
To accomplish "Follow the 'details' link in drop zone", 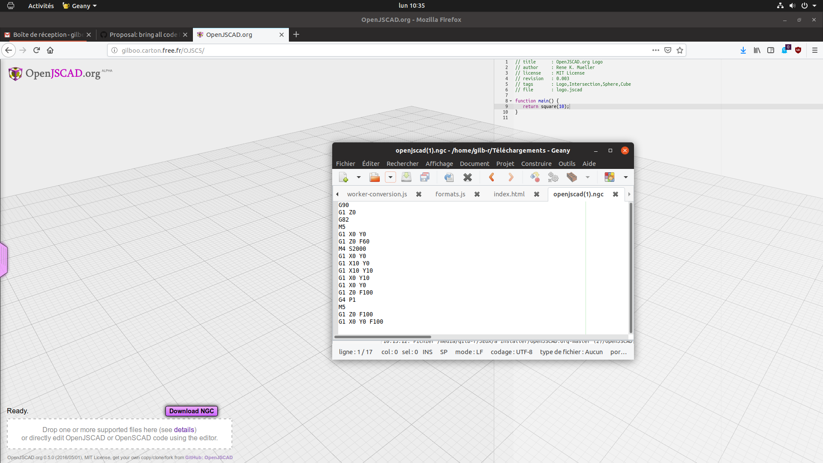I will tap(184, 430).
